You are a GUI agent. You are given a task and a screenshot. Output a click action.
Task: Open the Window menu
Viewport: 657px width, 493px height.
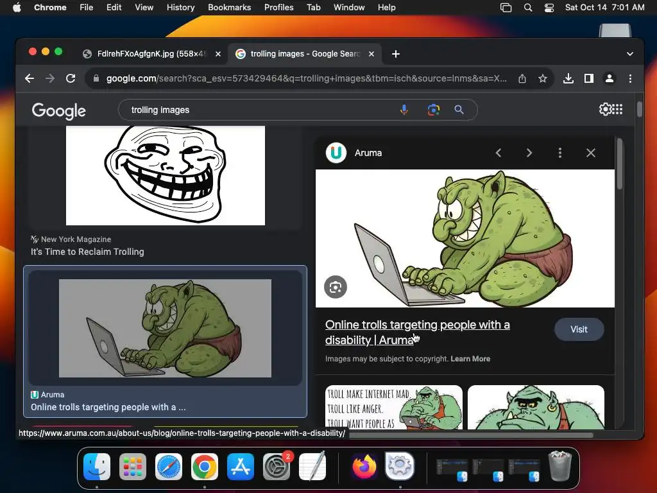coord(349,8)
